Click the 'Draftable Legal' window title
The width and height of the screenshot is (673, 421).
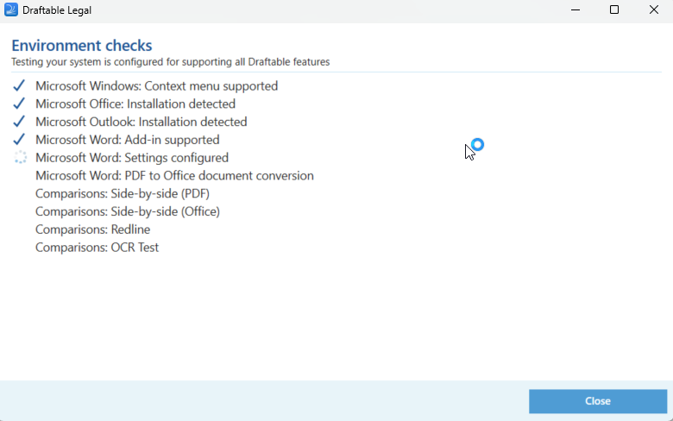57,10
